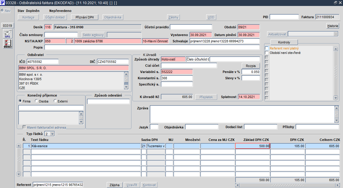The height and width of the screenshot is (188, 343).
Task: Click the Základ DPH cell 500.00
Action: pos(253,146)
